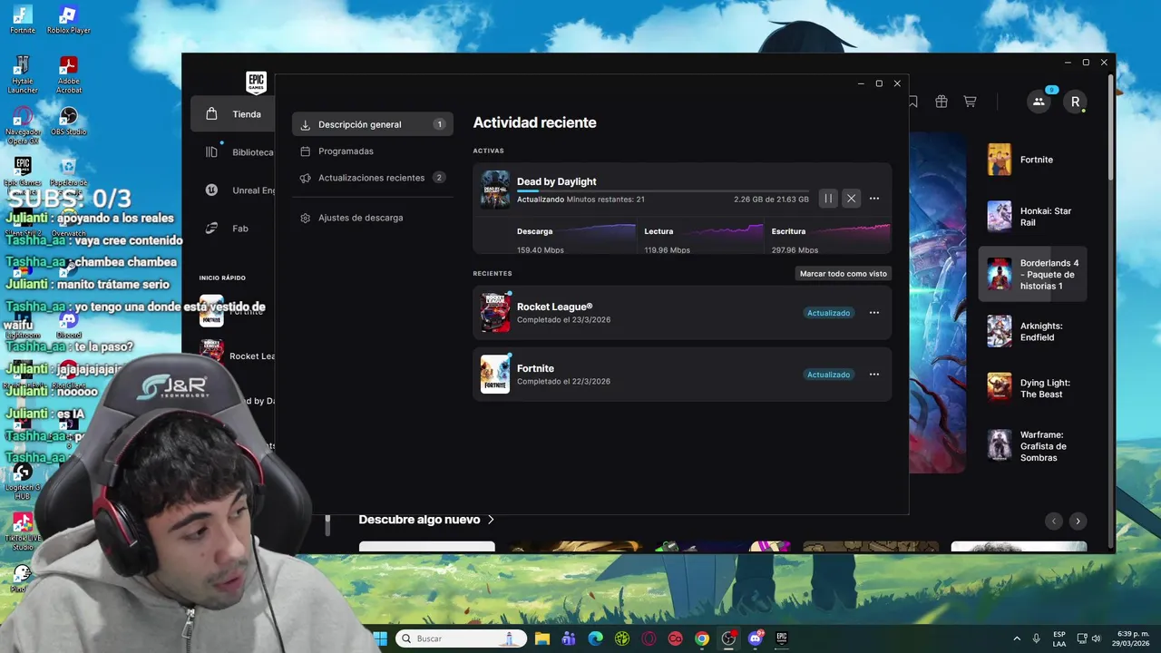Click the Dead by Daylight thumbnail
This screenshot has width=1161, height=653.
pos(495,190)
